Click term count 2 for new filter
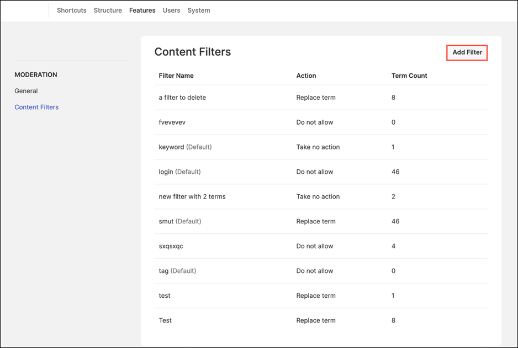 point(393,196)
